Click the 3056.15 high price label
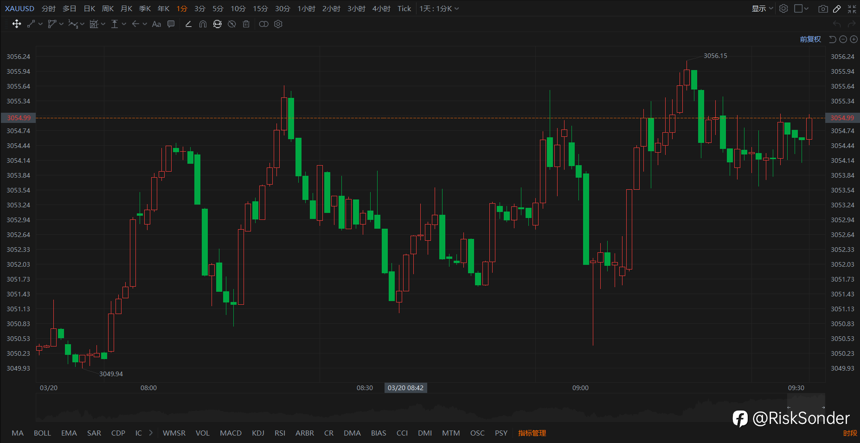The height and width of the screenshot is (443, 860). coord(715,56)
